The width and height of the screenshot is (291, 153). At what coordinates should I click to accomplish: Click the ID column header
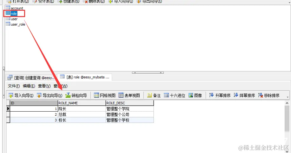point(34,103)
